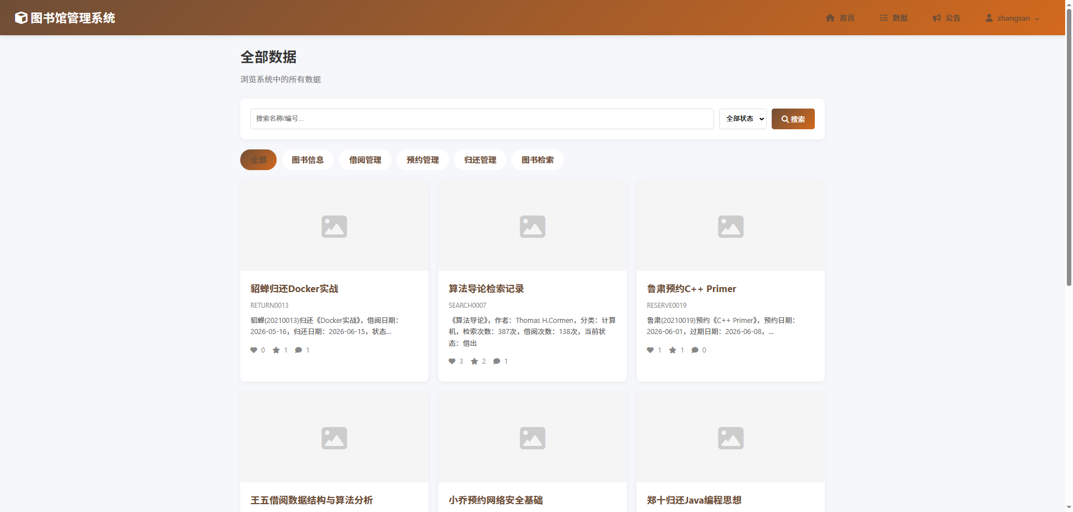
Task: Like the 算法导论检索记录 card heart icon
Action: click(x=452, y=361)
